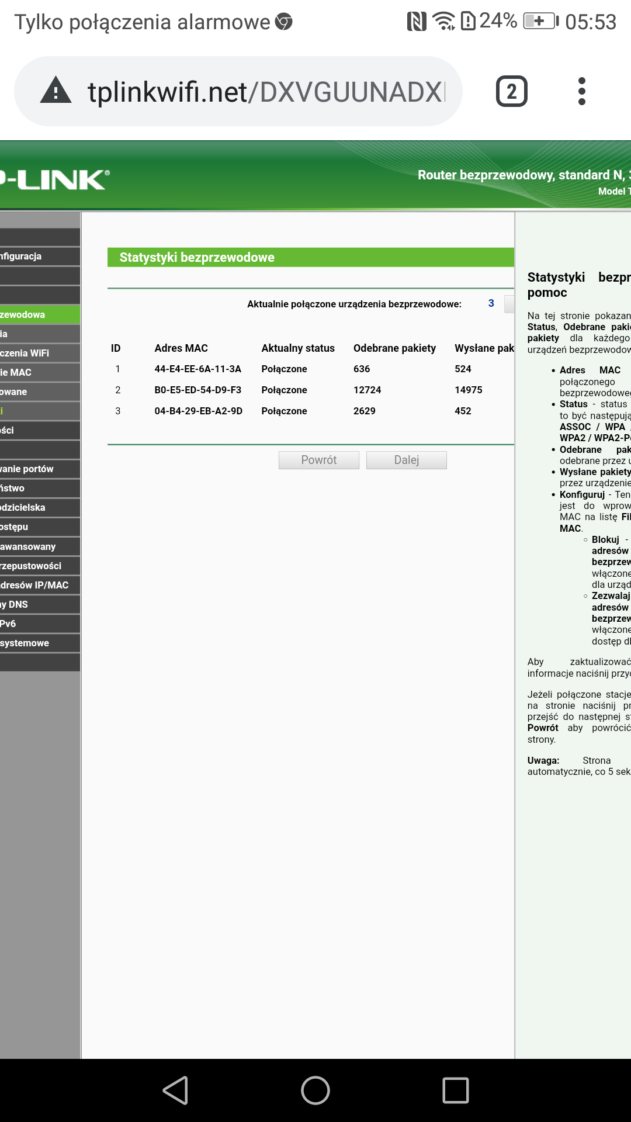Click the TP-LINK logo
Screen dimensions: 631x1122
tap(54, 179)
